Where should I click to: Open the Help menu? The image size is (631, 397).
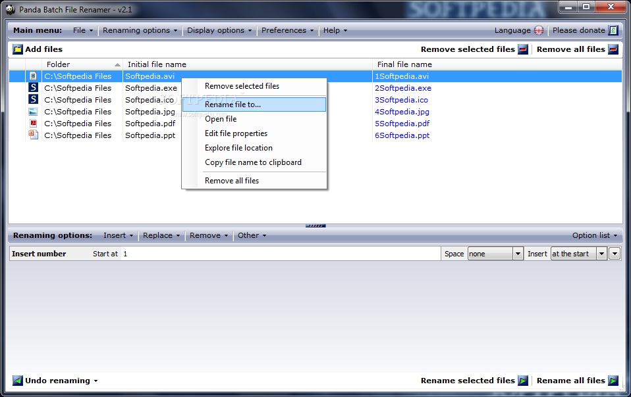(x=335, y=30)
